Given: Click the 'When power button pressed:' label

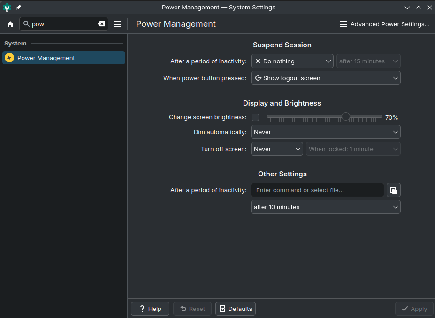Looking at the screenshot, I should (x=205, y=78).
